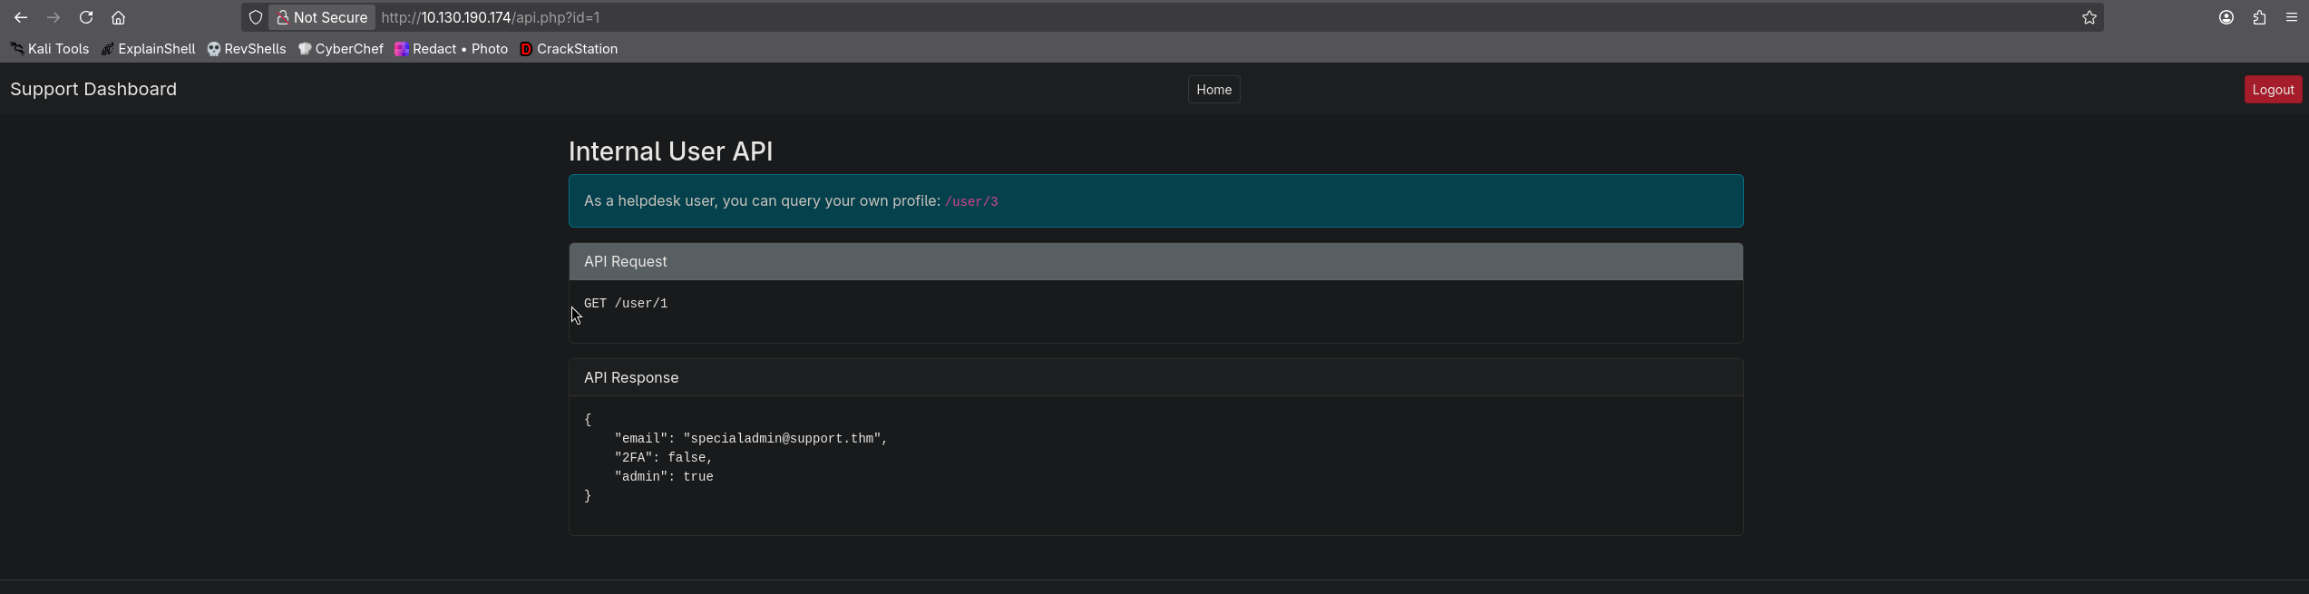This screenshot has height=594, width=2309.
Task: Open the RevShells bookmark
Action: click(247, 49)
